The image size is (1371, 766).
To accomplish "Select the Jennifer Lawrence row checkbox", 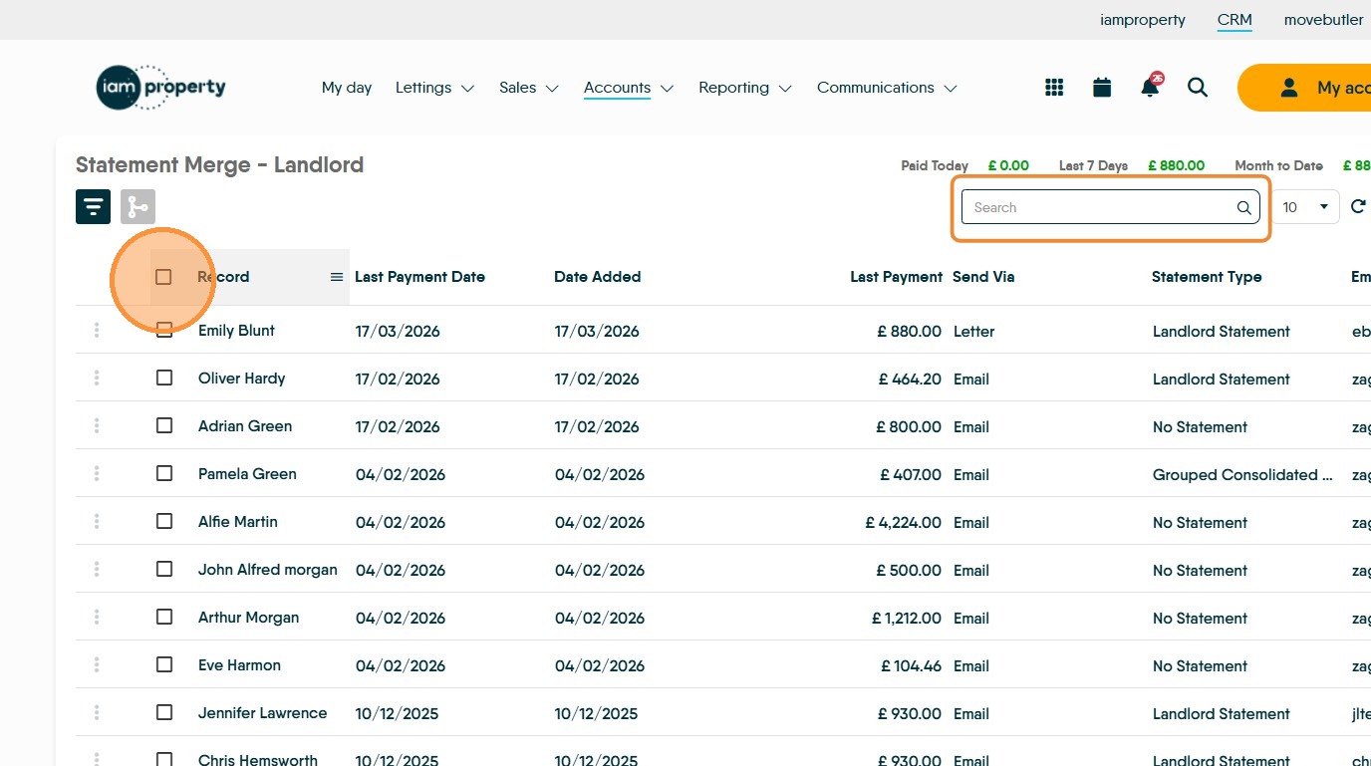I will [164, 713].
